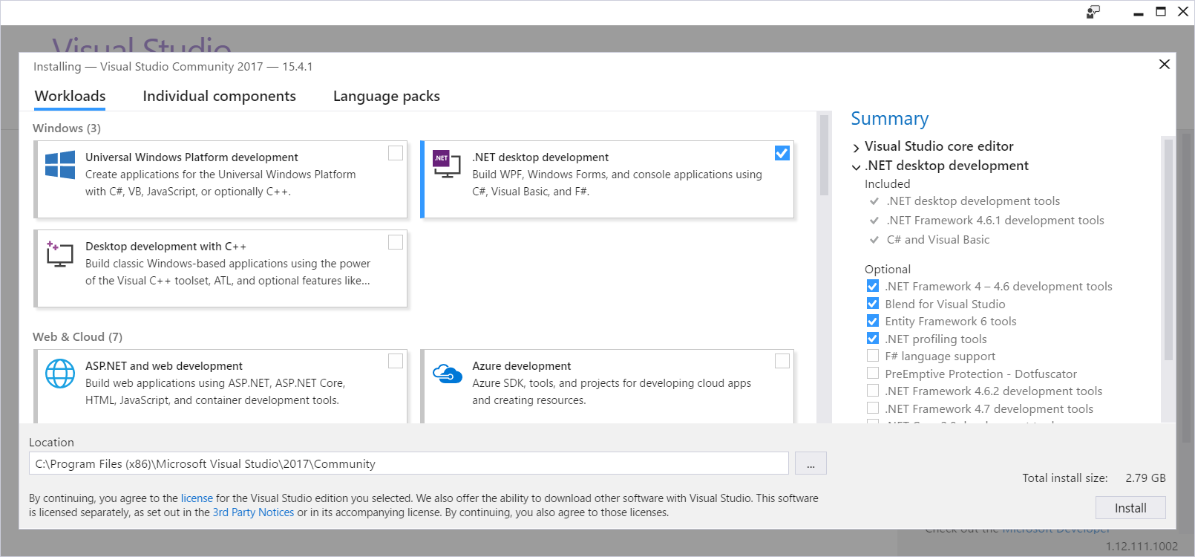
Task: Uncheck the .NET desktop development workload
Action: click(782, 153)
